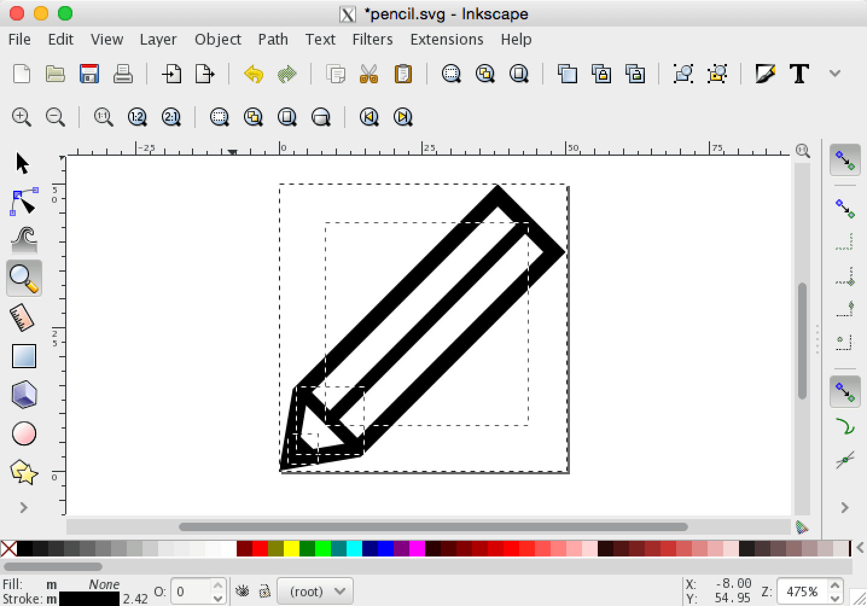Select the Star tool
Viewport: 867px width, 606px height.
(24, 473)
